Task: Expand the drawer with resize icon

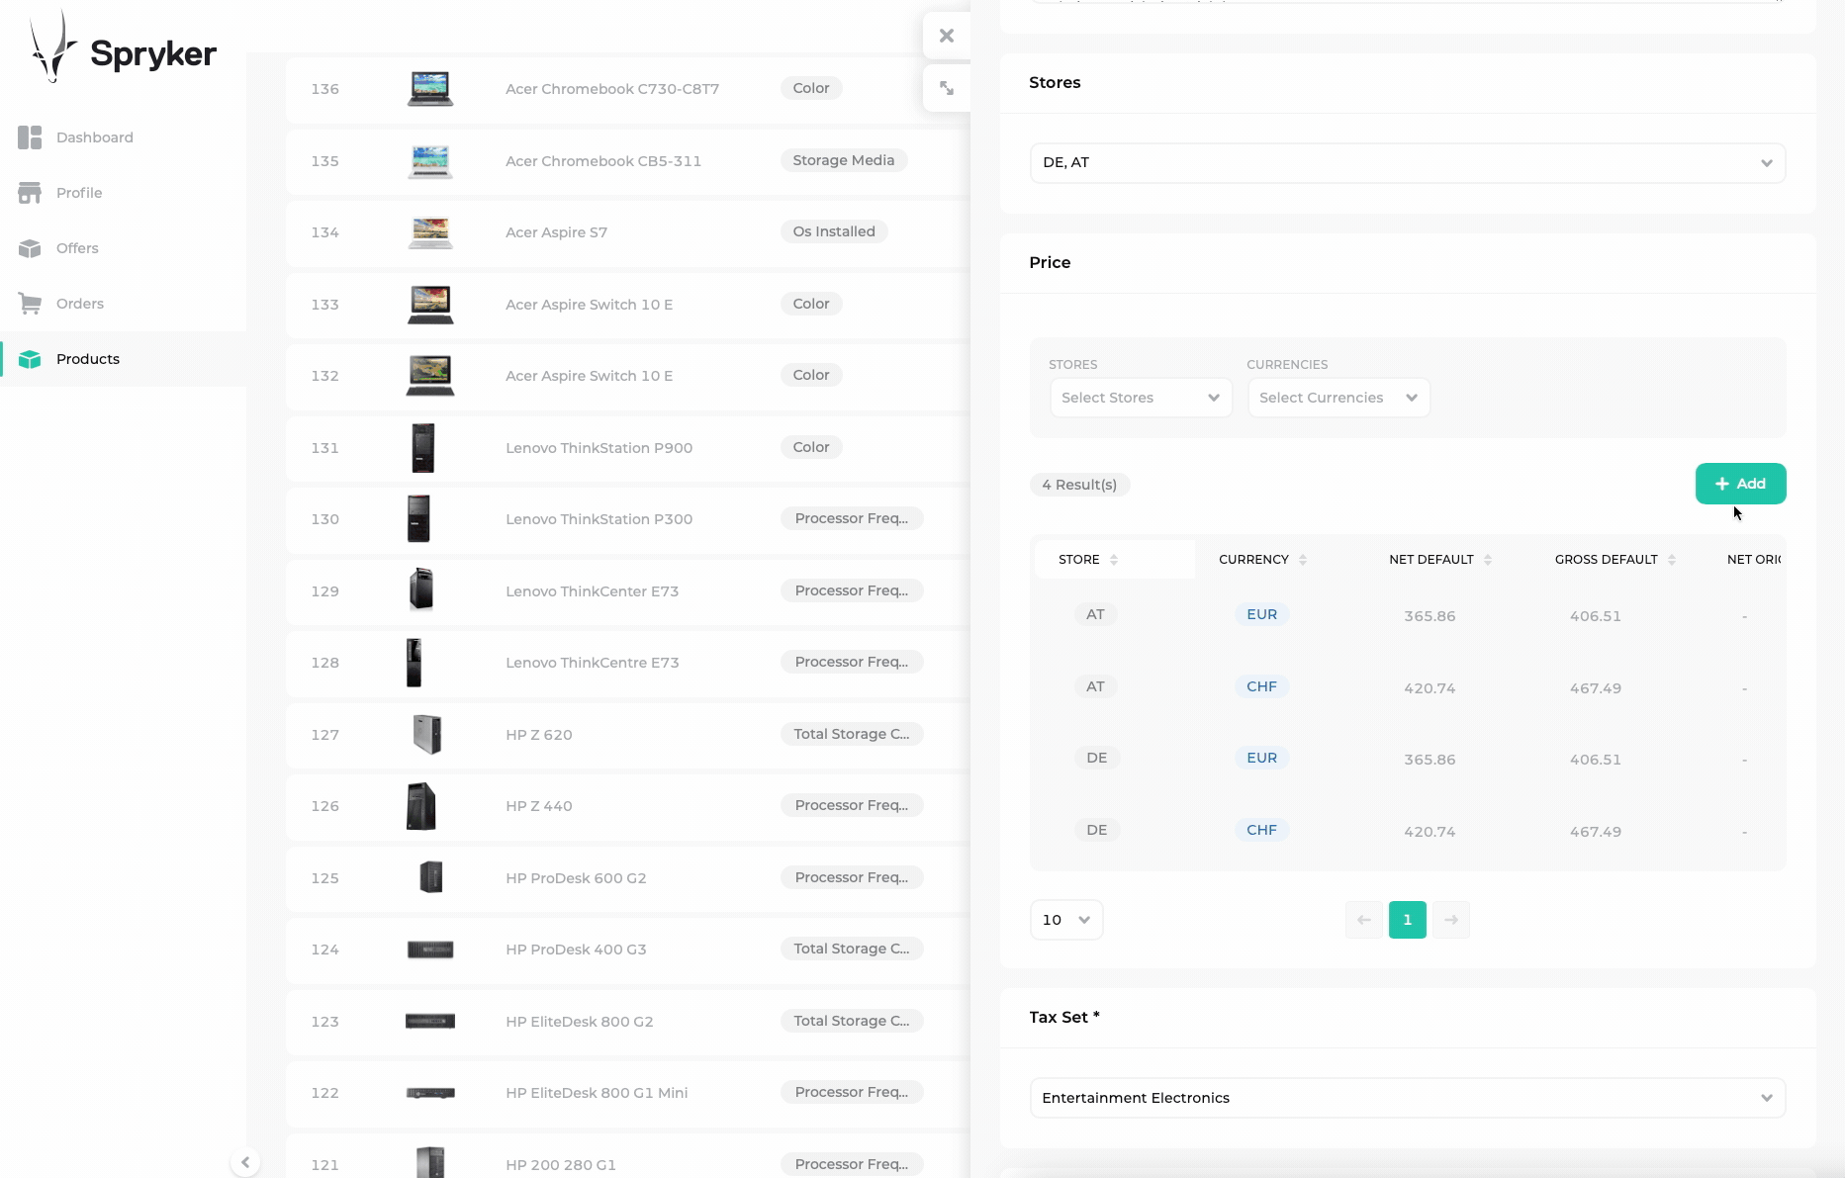Action: coord(947,88)
